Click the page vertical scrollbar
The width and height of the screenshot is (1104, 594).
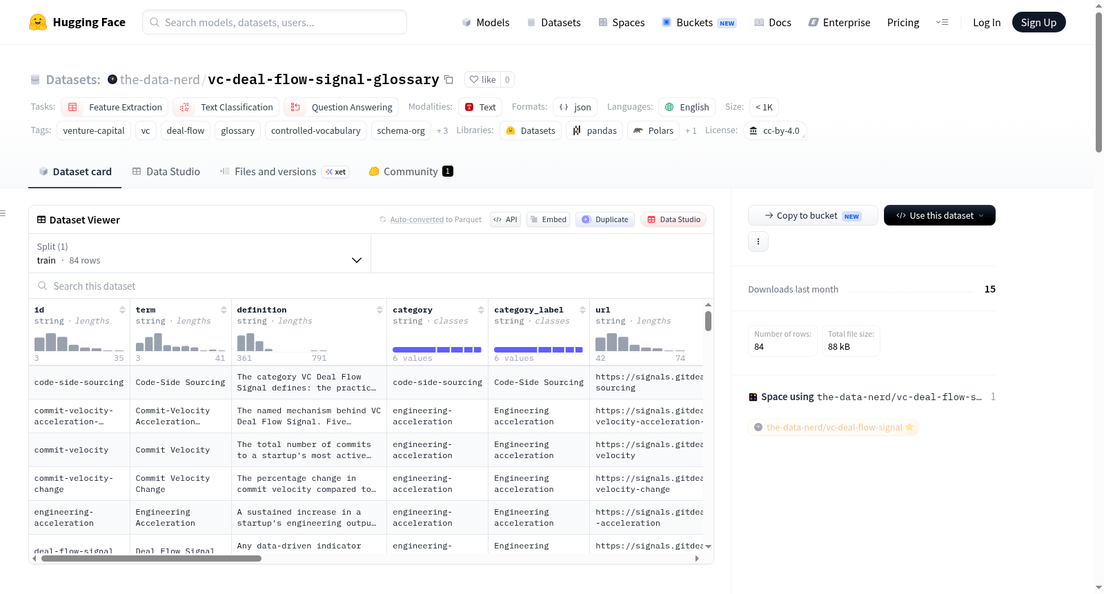1098,81
